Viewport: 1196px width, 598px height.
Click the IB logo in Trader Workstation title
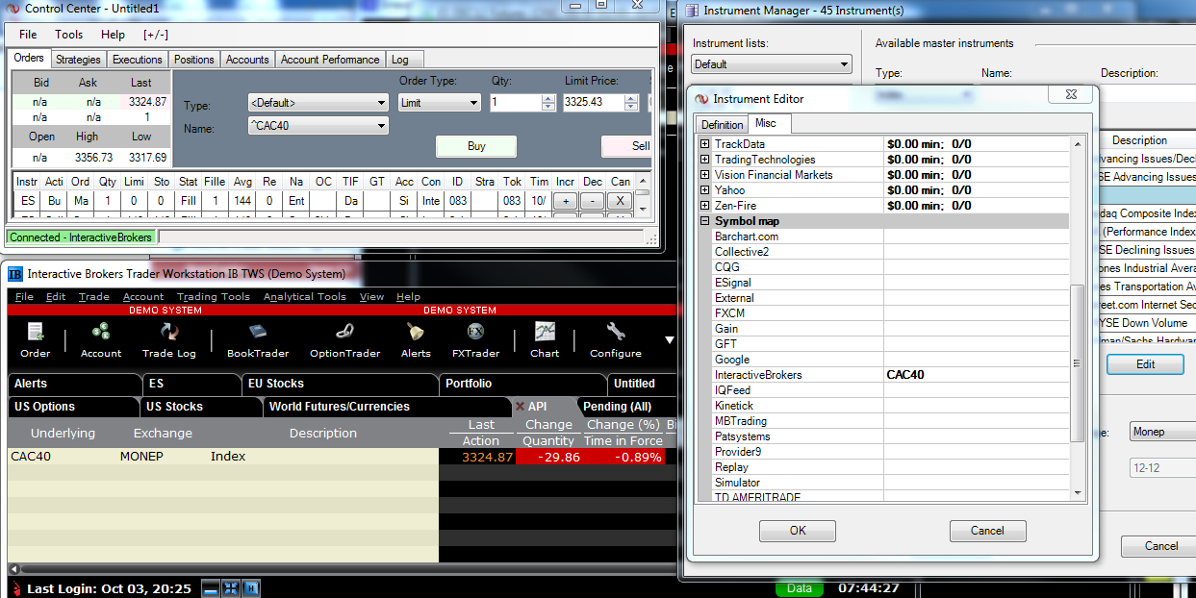[15, 274]
